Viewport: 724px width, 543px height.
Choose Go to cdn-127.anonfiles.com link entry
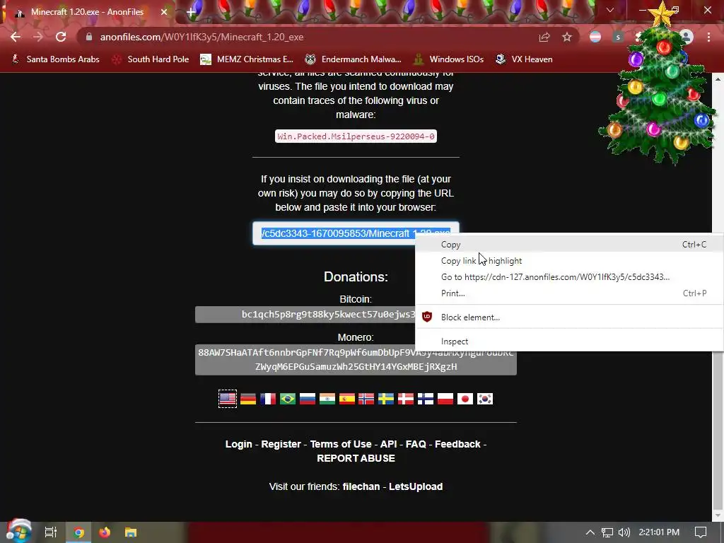[x=569, y=277]
